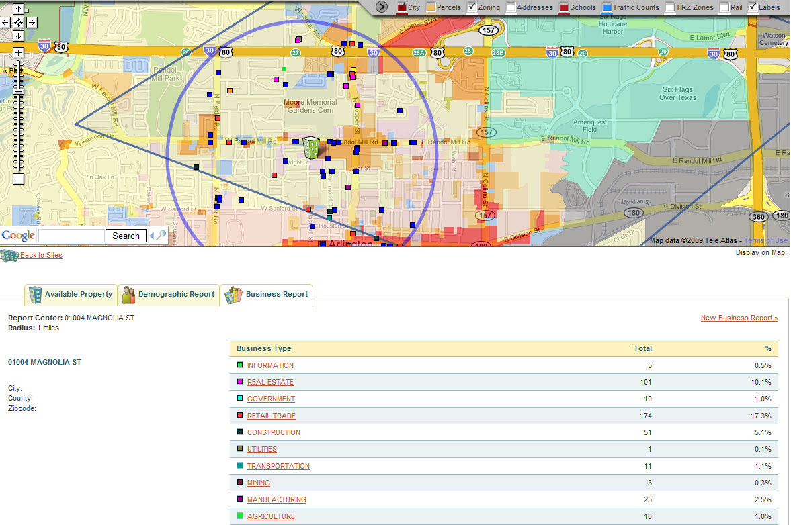Collapse the layer toolbar with the arrow
Image resolution: width=791 pixels, height=525 pixels.
pyautogui.click(x=382, y=7)
